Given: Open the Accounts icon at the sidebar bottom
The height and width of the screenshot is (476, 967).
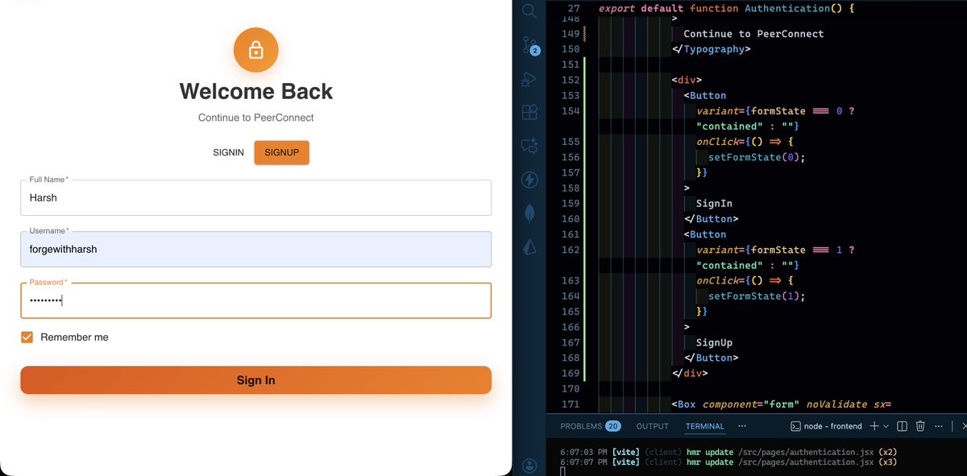Looking at the screenshot, I should coord(529,466).
